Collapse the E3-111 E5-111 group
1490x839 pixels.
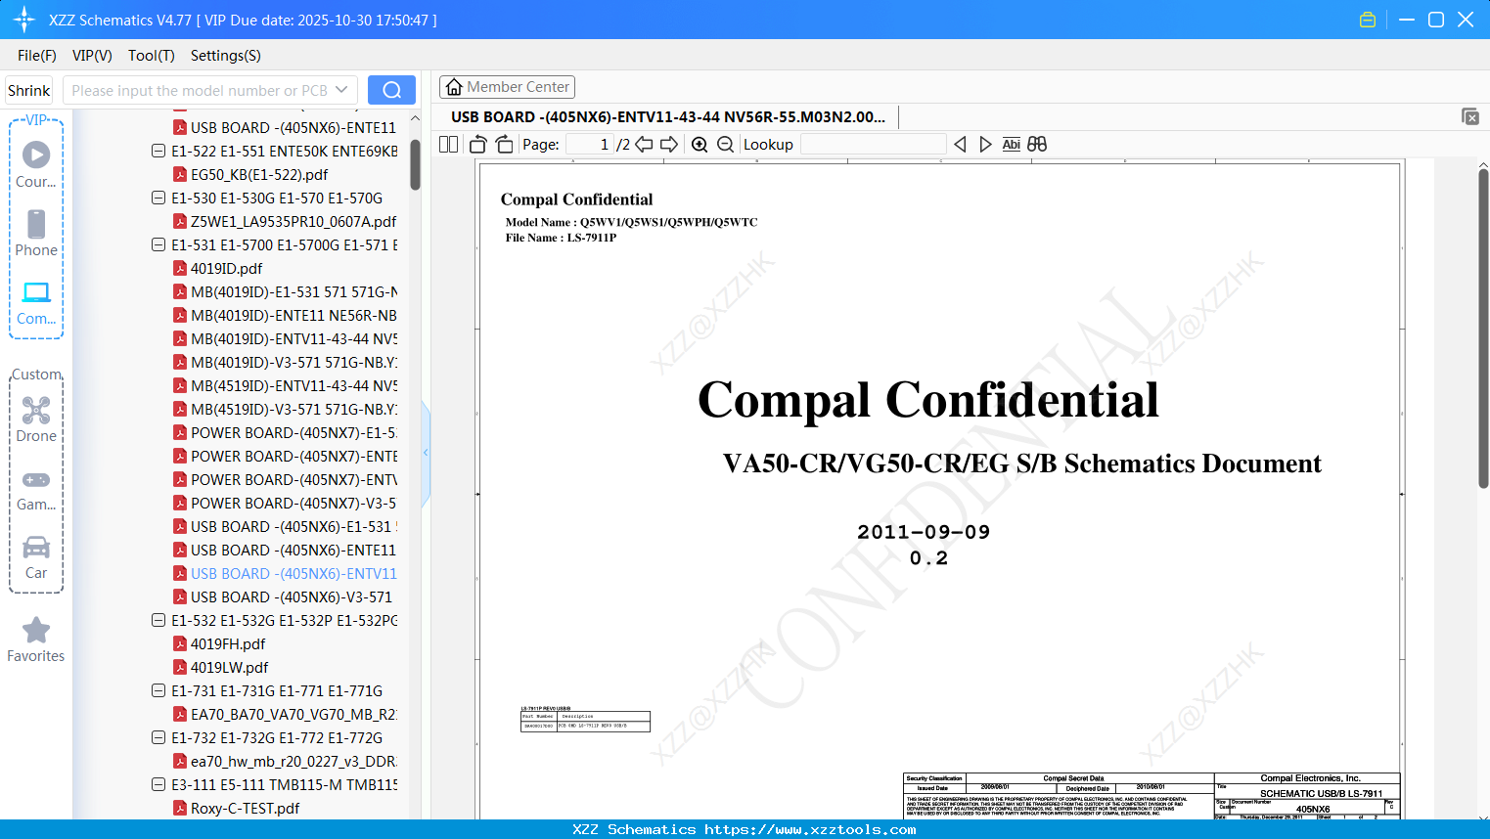click(x=158, y=784)
